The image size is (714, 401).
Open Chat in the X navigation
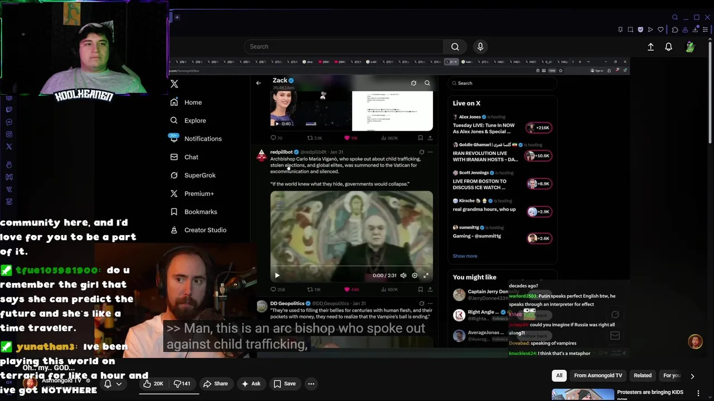[x=184, y=157]
